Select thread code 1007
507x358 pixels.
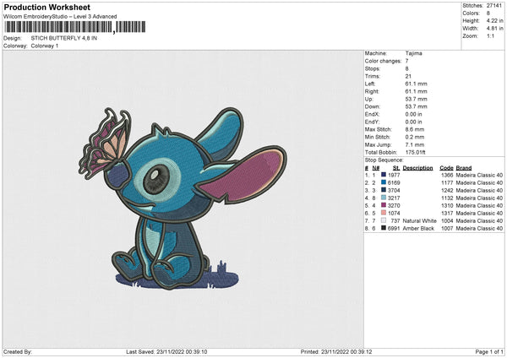tap(447, 229)
